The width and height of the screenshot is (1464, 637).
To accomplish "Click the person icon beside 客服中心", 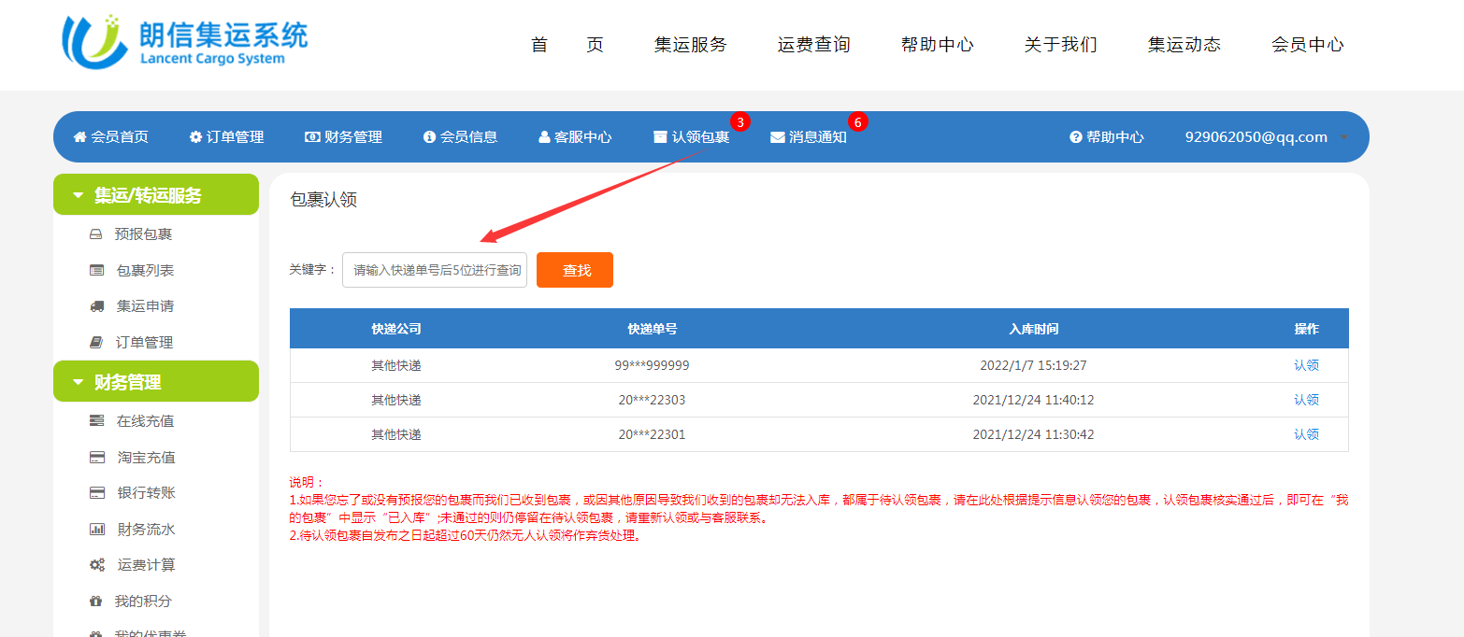I will [x=544, y=137].
